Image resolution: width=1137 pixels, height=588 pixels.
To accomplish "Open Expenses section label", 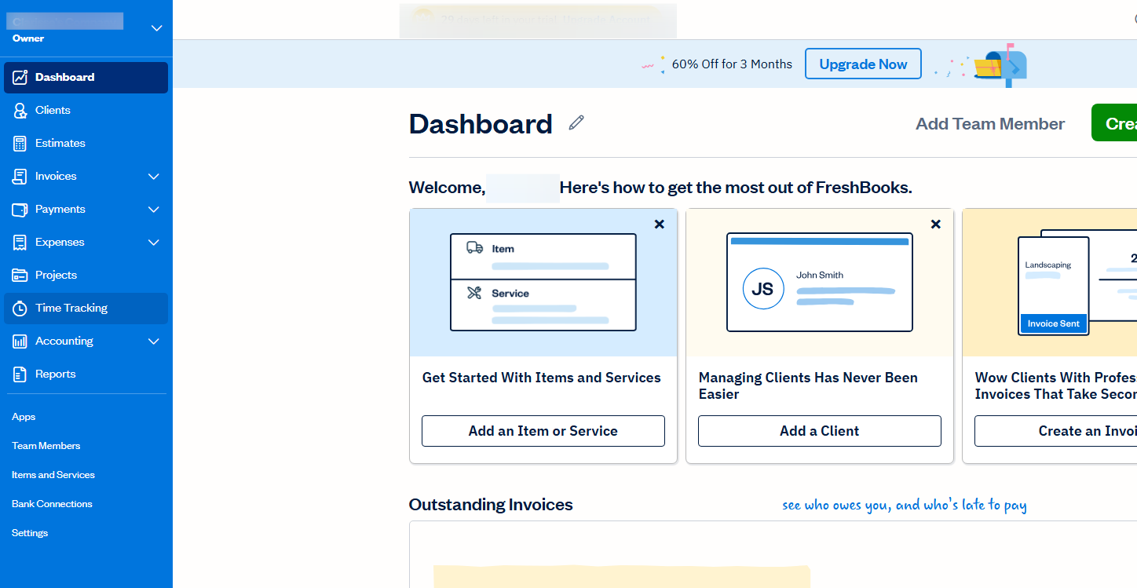I will 60,242.
